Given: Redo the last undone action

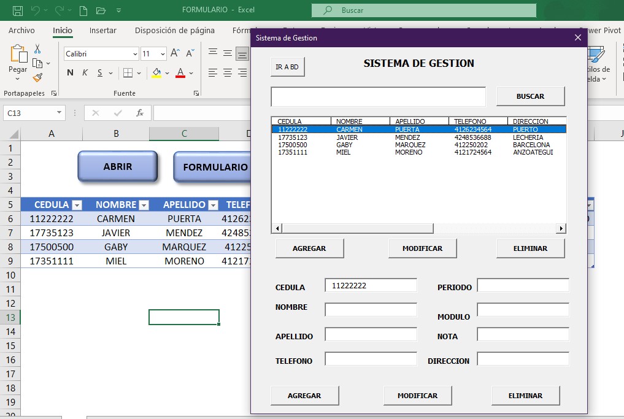Looking at the screenshot, I should [59, 10].
